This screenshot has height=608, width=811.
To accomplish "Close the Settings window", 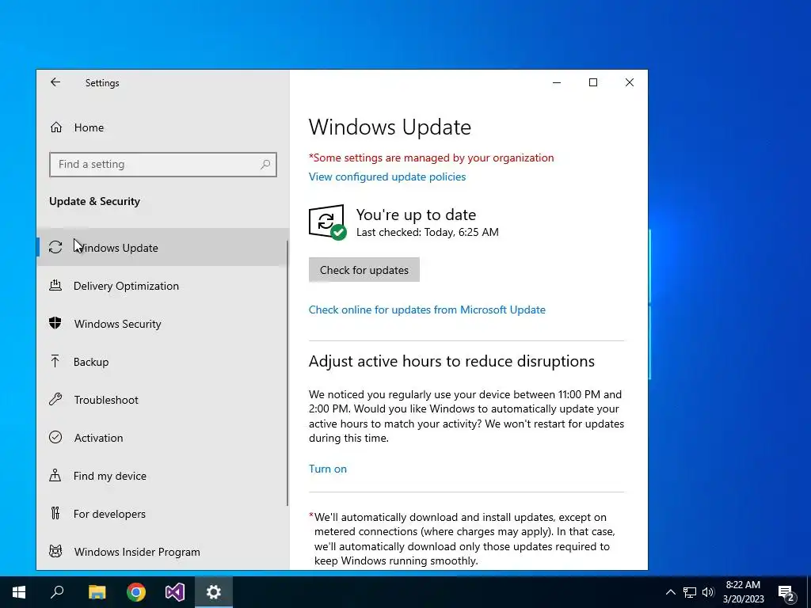I will click(630, 82).
